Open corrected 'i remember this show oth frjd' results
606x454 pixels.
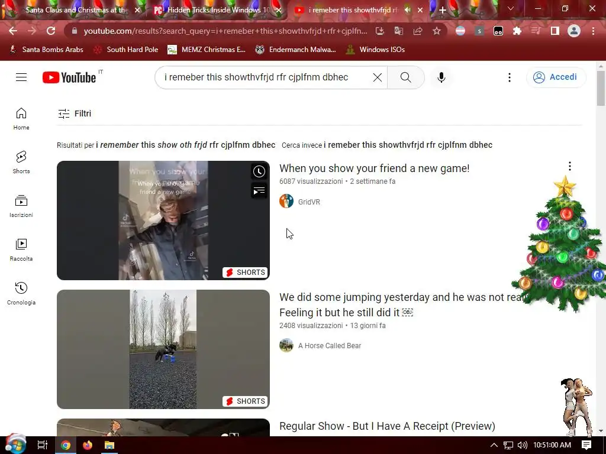tap(185, 145)
